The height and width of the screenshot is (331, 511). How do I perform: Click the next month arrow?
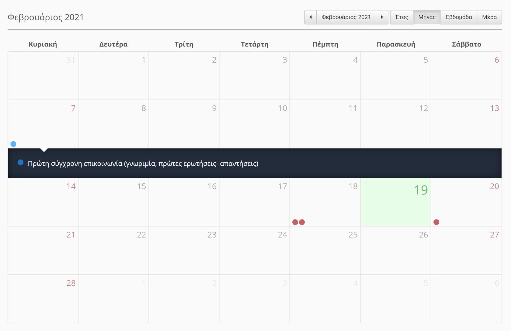pyautogui.click(x=382, y=17)
